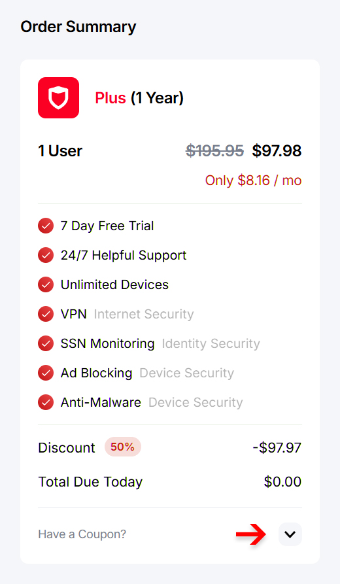Click the $97.98 discounted price

coord(277,151)
